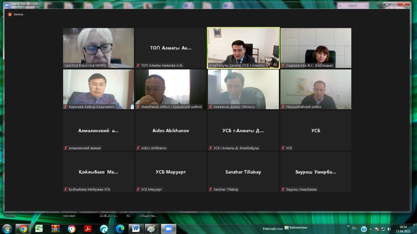Image resolution: width=417 pixels, height=234 pixels.
Task: Click muted mic icon for Sanzhar Tillabay
Action: 211,189
